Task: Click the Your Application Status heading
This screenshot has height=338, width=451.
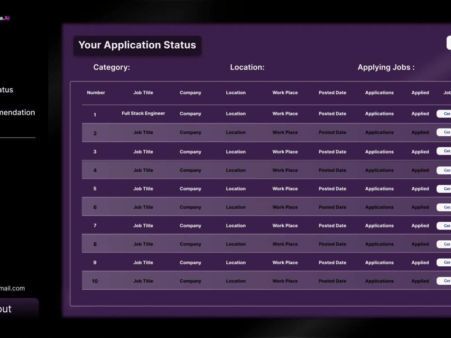Action: pos(137,45)
